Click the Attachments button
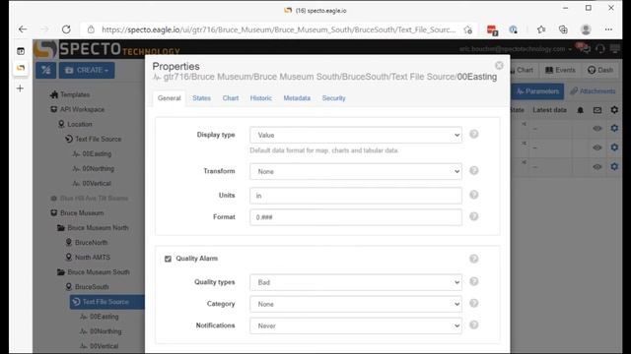The height and width of the screenshot is (354, 631). tap(593, 91)
